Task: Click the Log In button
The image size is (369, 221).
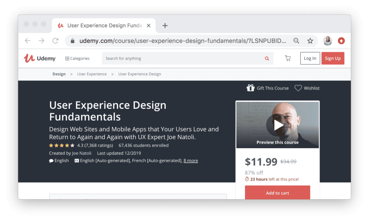Action: (310, 58)
